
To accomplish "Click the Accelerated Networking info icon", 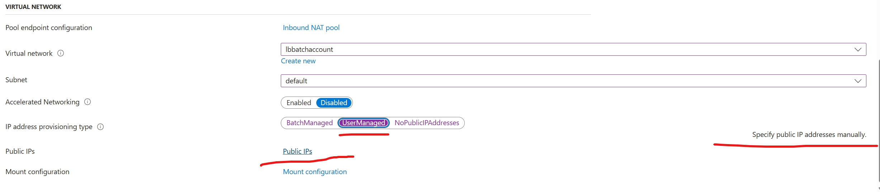I will tap(87, 102).
